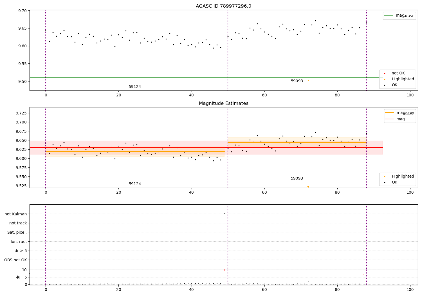Screen dimensions: 422x296
Task: Click the 40 x-axis tick of top plot
Action: click(191, 95)
